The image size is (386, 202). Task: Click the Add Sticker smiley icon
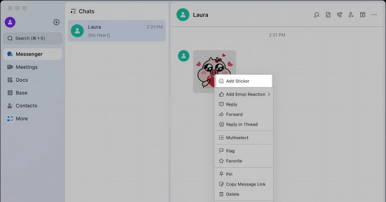tap(221, 81)
